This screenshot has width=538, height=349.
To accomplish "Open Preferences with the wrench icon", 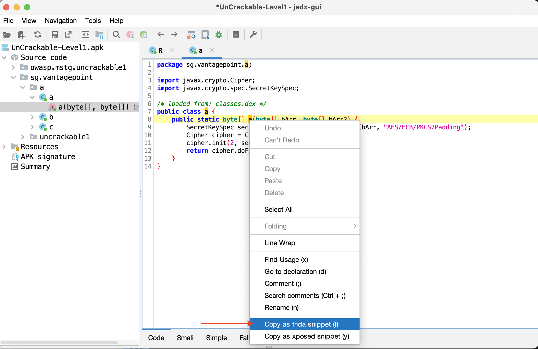I will click(253, 34).
